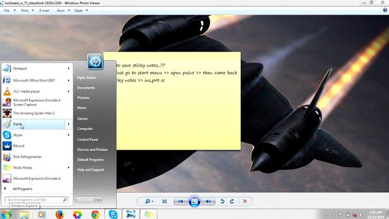Open the shutdown options arrow
The height and width of the screenshot is (219, 389).
99,200
